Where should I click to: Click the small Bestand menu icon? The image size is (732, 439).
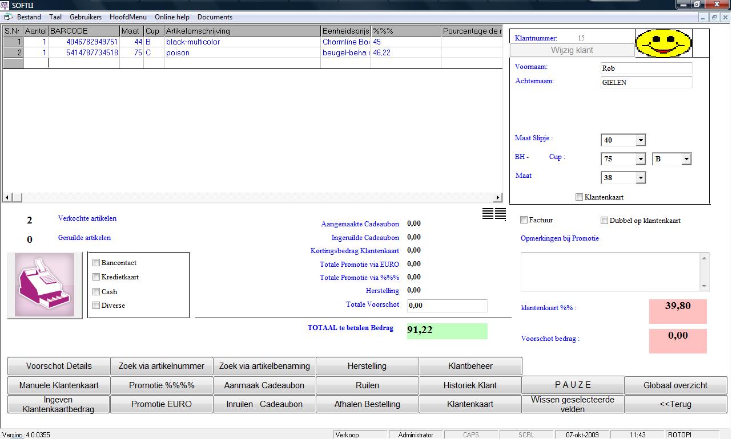coord(9,17)
